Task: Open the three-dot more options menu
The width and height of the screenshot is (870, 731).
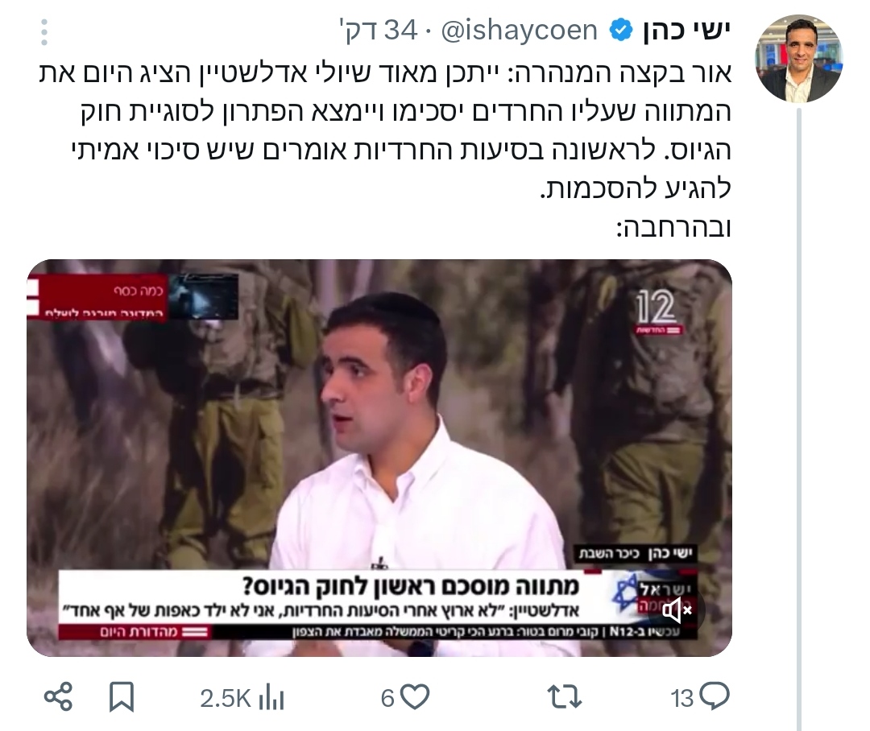Action: (44, 31)
